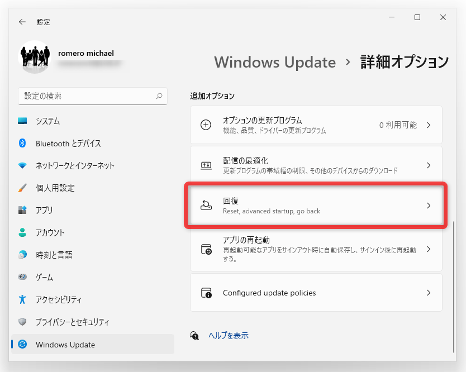The height and width of the screenshot is (372, 466).
Task: Click the 配信の最適化 transfer icon
Action: 206,165
